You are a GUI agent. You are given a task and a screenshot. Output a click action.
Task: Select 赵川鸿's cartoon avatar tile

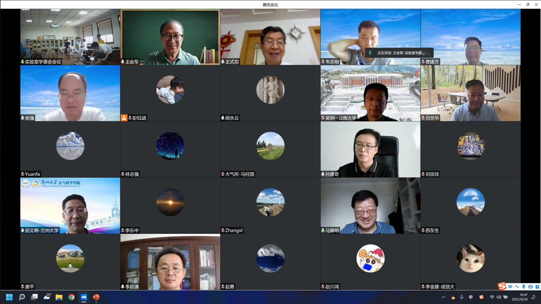tap(370, 258)
